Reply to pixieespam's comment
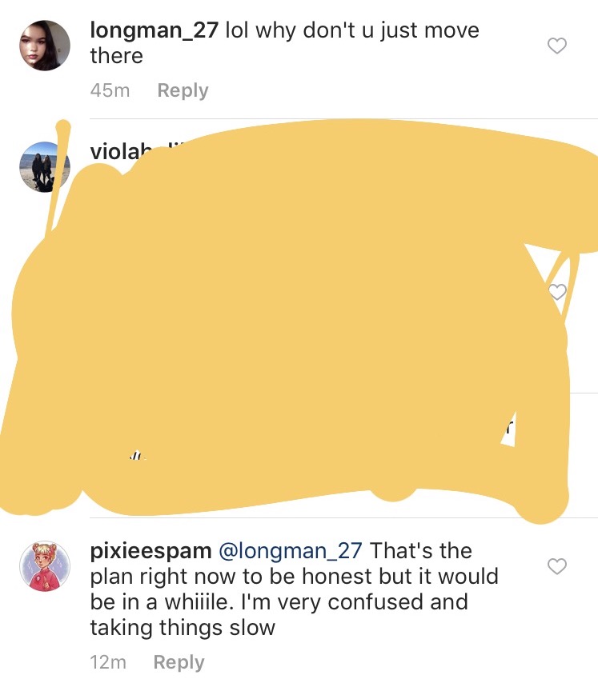This screenshot has height=679, width=598. 179,662
